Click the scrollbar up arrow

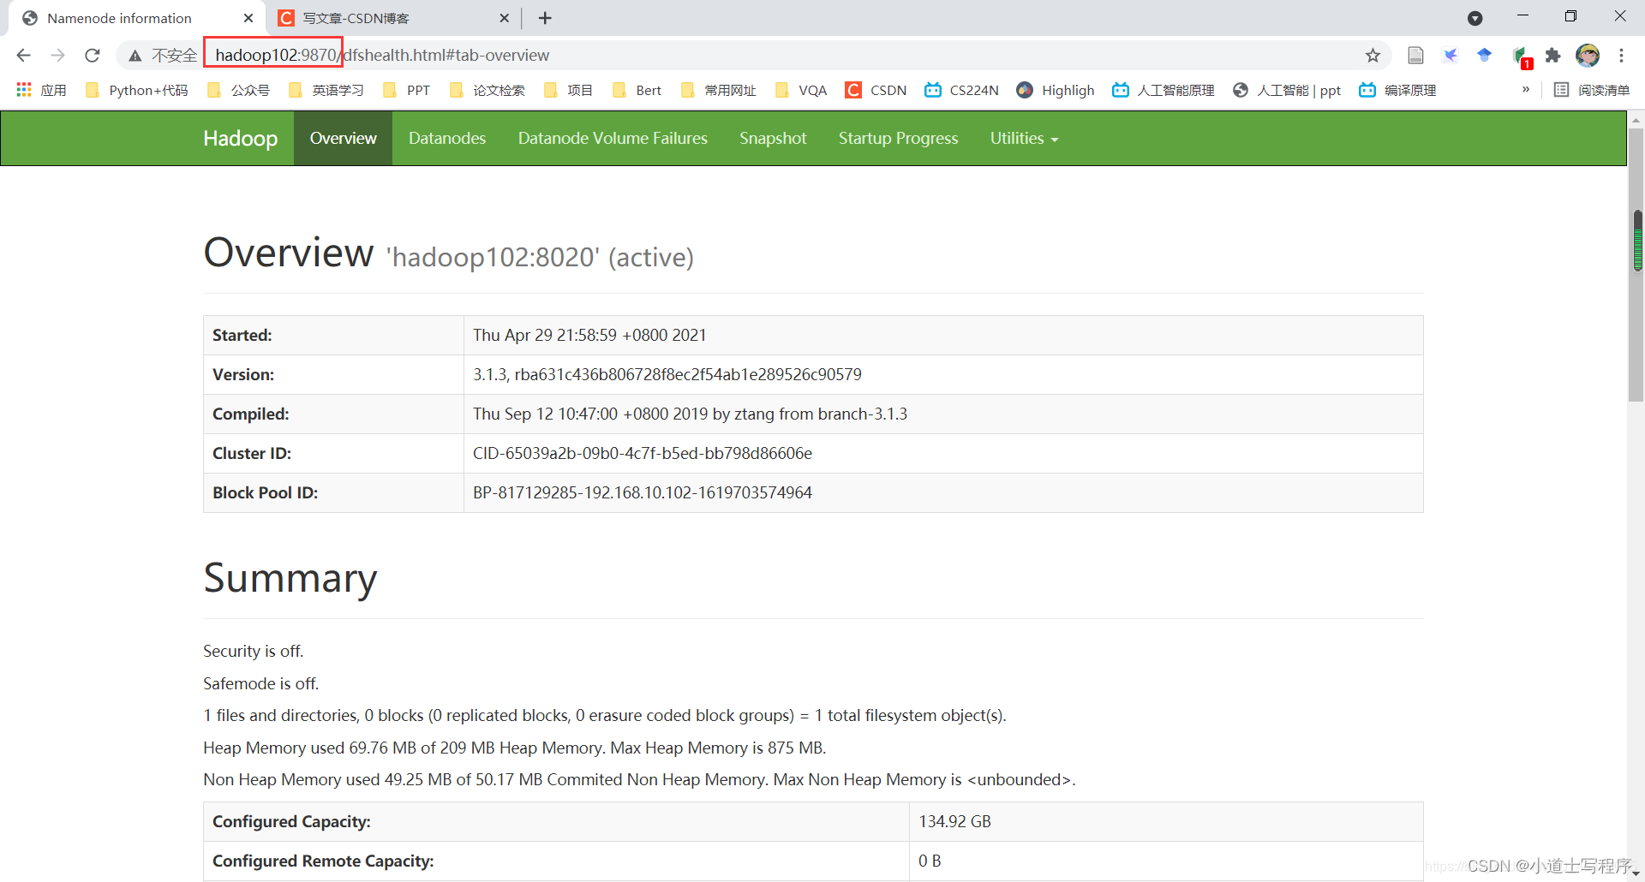point(1636,119)
